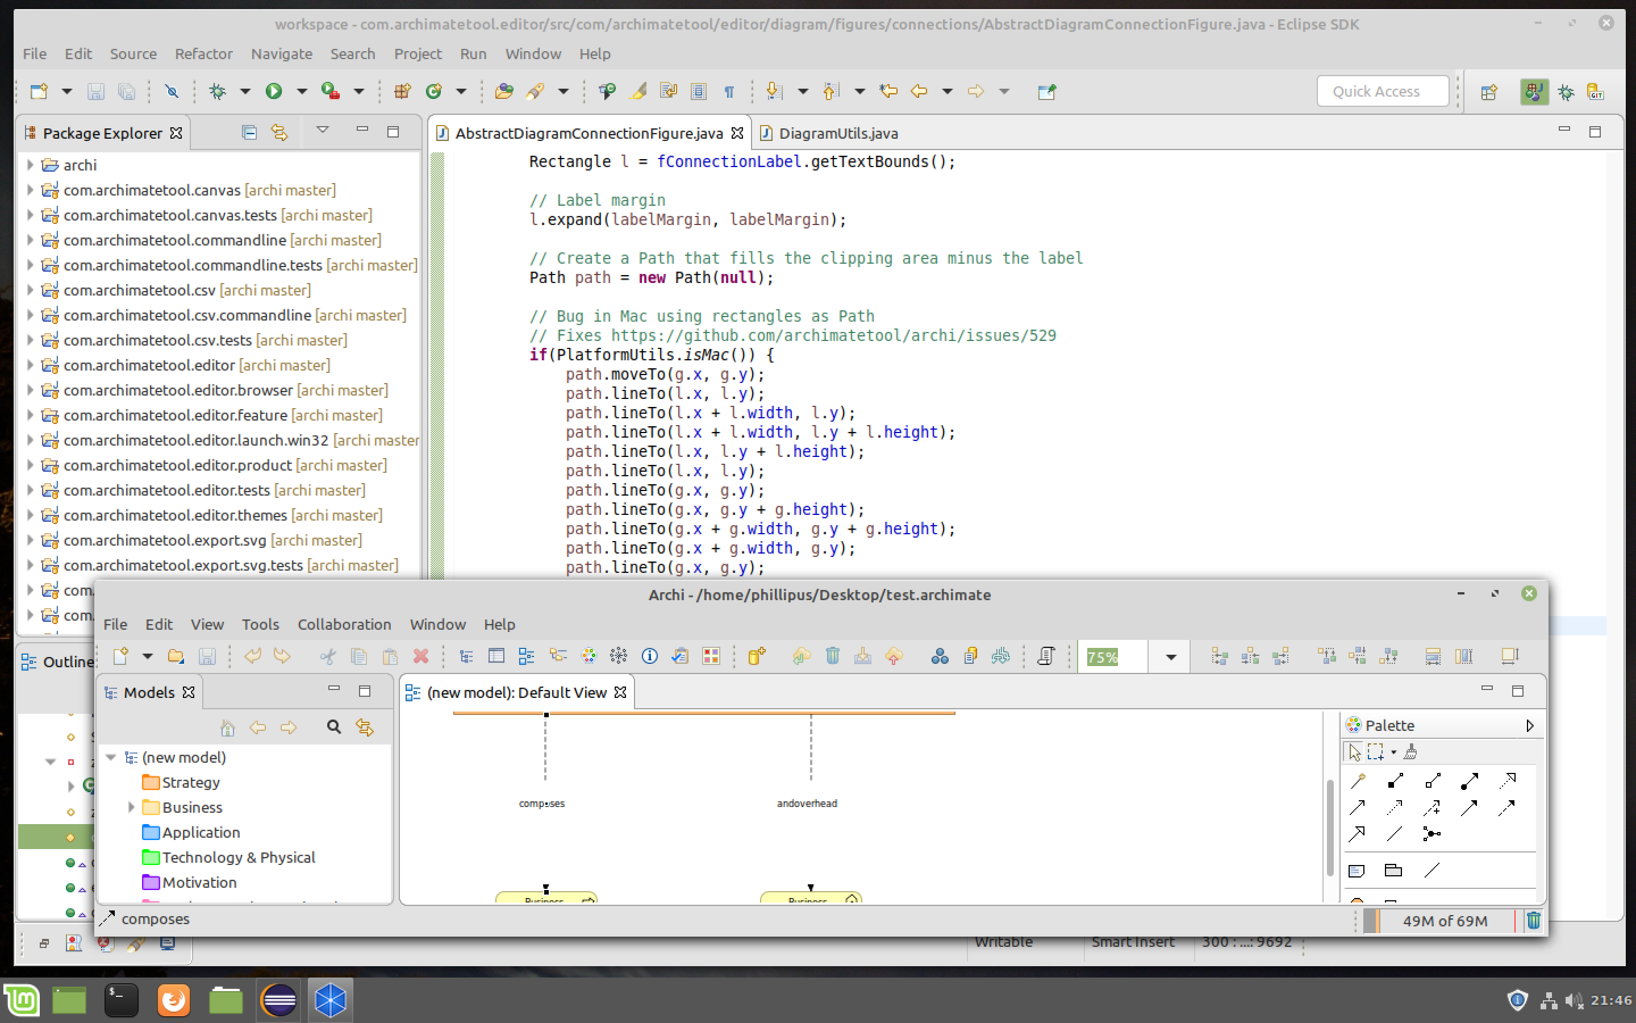Screen dimensions: 1636x1023
Task: Launch the Debug tool in Eclipse toolbar
Action: tap(216, 91)
